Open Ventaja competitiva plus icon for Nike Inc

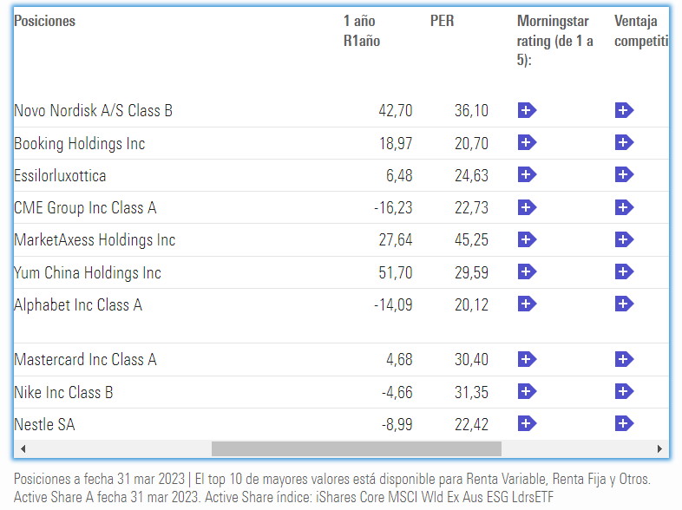pos(624,391)
